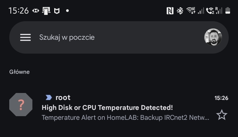Screen dimensions: 238x137
Task: Tap the Wi-Fi 6E signal icon
Action: pyautogui.click(x=191, y=11)
